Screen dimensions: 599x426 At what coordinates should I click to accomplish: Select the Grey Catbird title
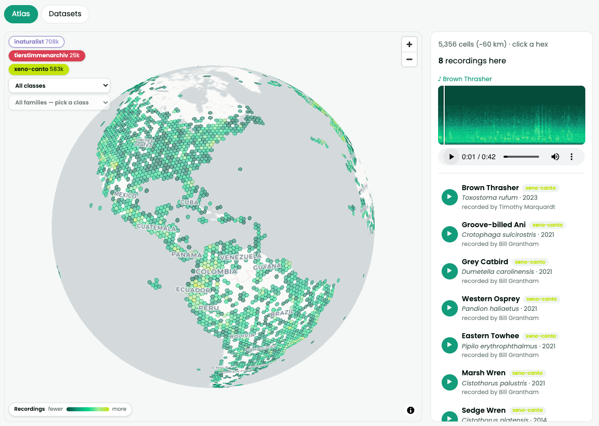[485, 262]
